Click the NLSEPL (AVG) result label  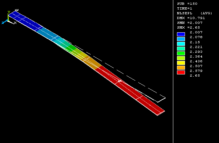[x=194, y=13]
